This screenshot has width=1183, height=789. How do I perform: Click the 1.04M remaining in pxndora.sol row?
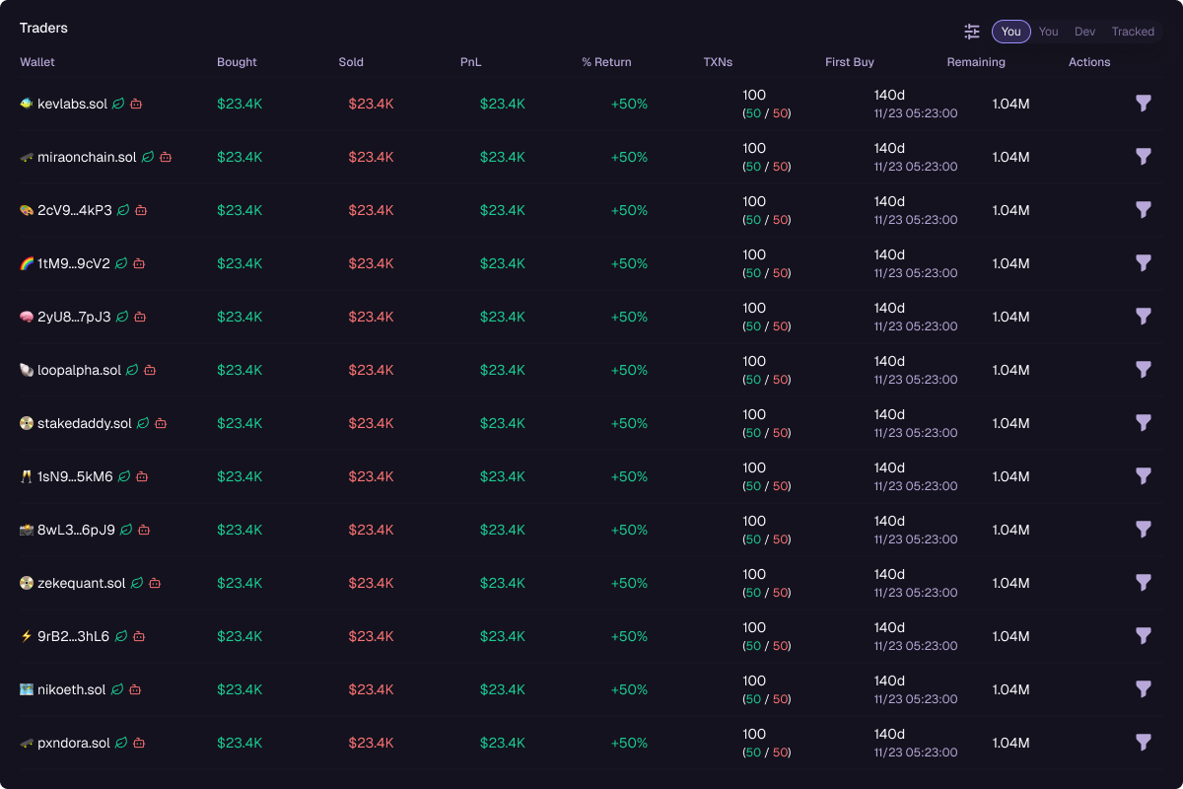[1010, 743]
